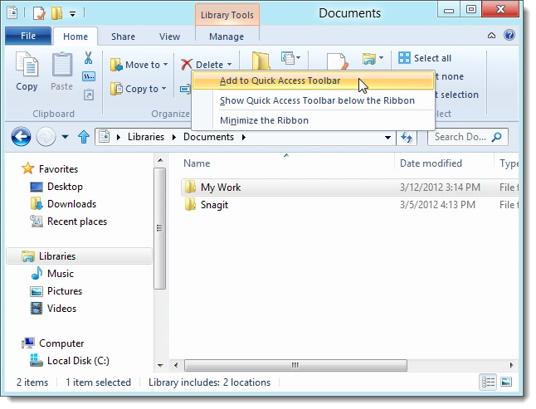Click Documents in the address bar
Screen dimensions: 536x409
(208, 137)
